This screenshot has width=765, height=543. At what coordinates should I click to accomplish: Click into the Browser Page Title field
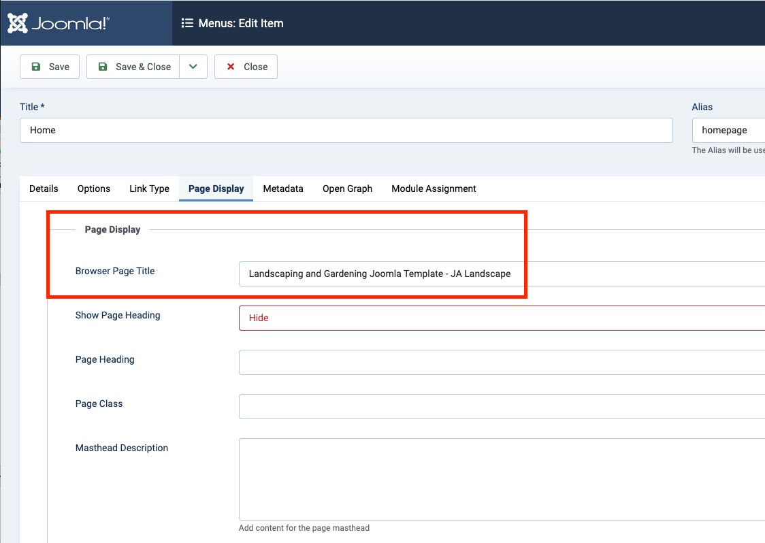501,274
